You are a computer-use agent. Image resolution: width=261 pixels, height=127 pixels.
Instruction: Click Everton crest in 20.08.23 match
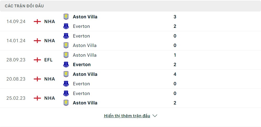coord(66,84)
